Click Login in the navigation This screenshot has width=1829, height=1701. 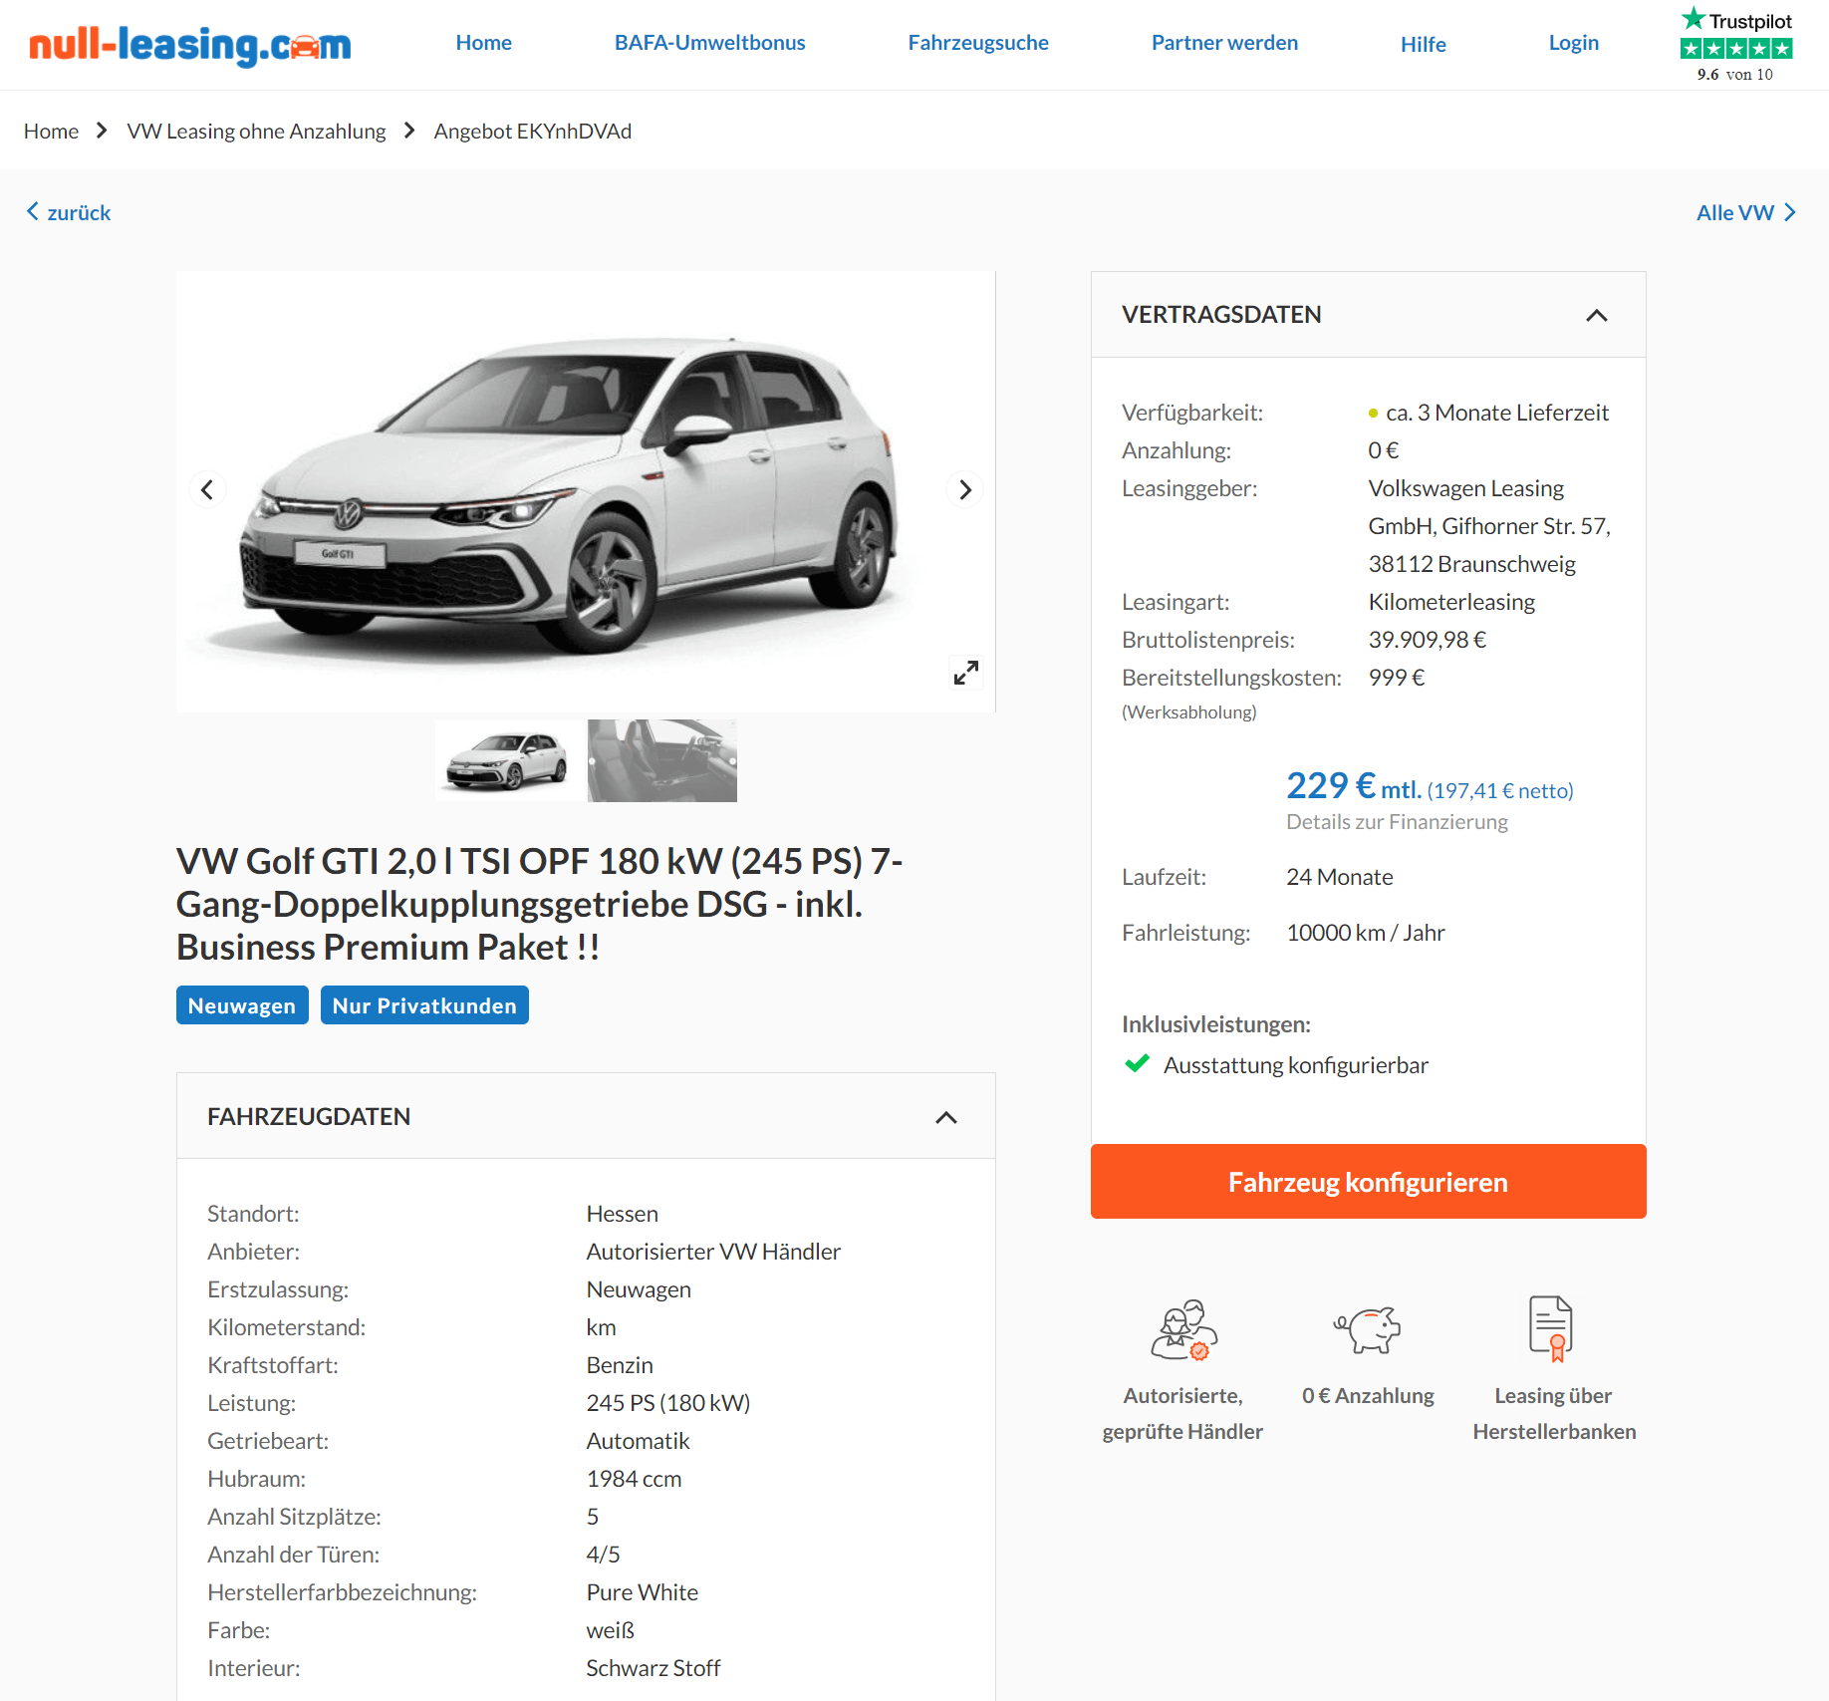coord(1573,43)
